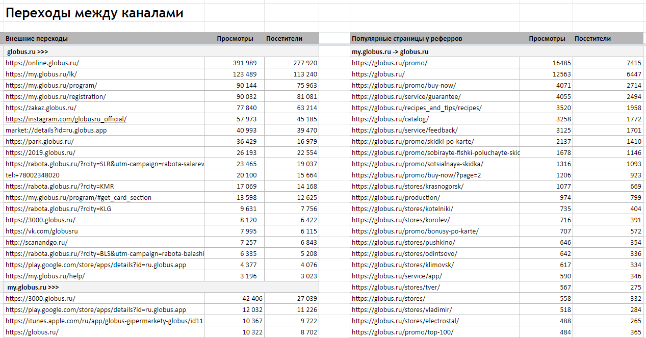Click the 'Внешние переходы' column header
Screen dimensions: 646x338
point(37,38)
